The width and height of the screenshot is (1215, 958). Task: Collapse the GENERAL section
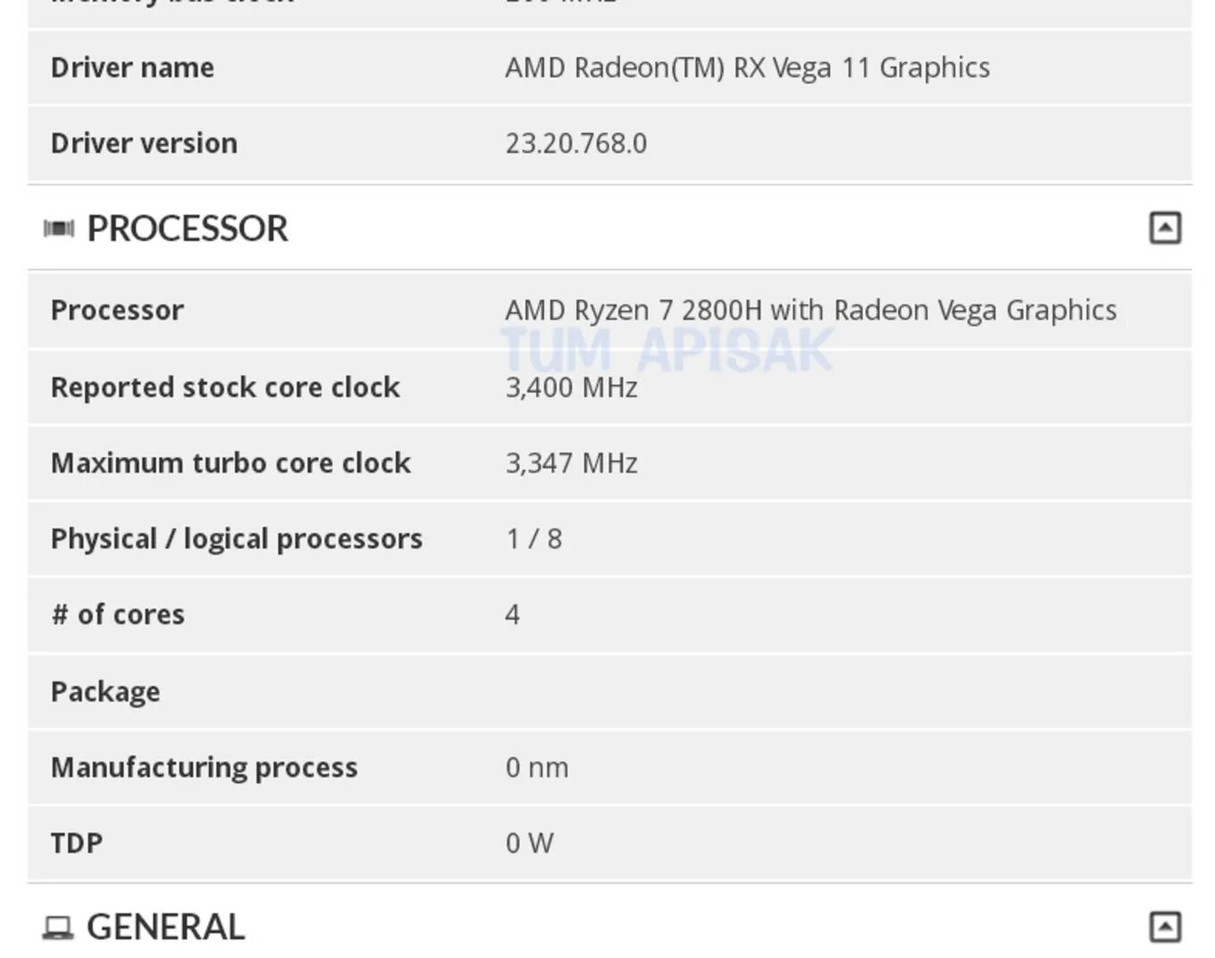[x=1164, y=926]
